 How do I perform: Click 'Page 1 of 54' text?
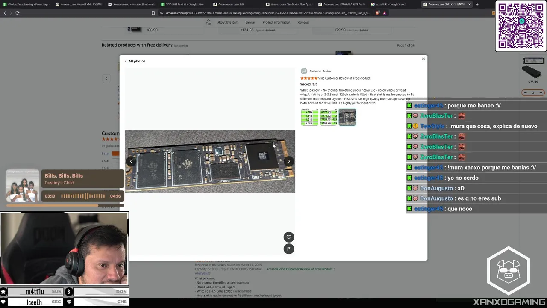[406, 45]
